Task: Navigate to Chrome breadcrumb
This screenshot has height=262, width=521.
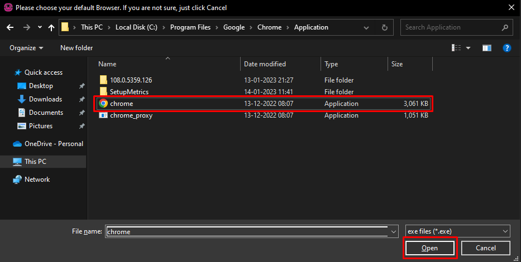Action: (270, 27)
